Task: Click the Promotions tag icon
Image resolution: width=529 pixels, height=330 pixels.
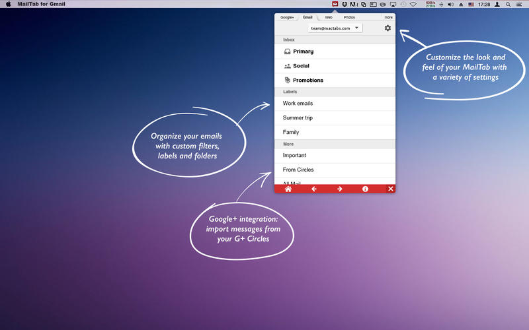Action: point(287,80)
